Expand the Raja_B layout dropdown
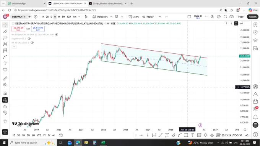 (x=205, y=17)
